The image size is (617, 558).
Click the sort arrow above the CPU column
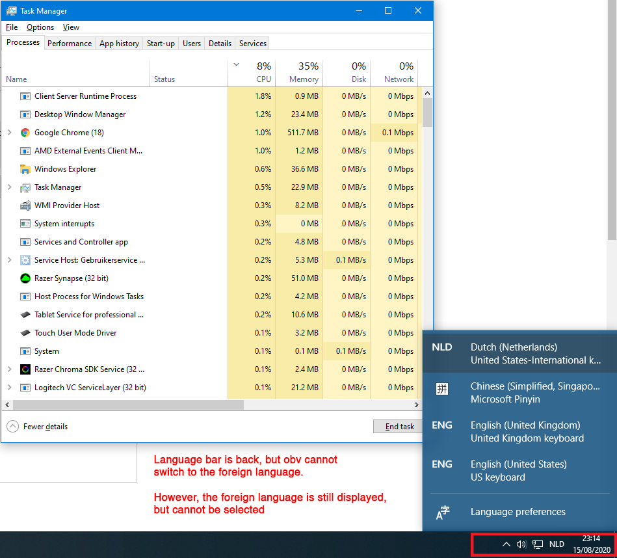237,64
